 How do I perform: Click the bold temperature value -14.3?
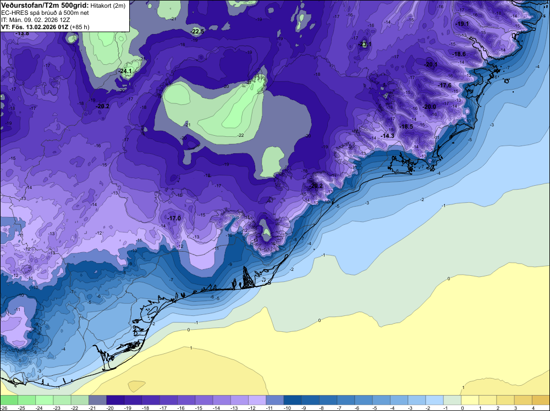[388, 136]
